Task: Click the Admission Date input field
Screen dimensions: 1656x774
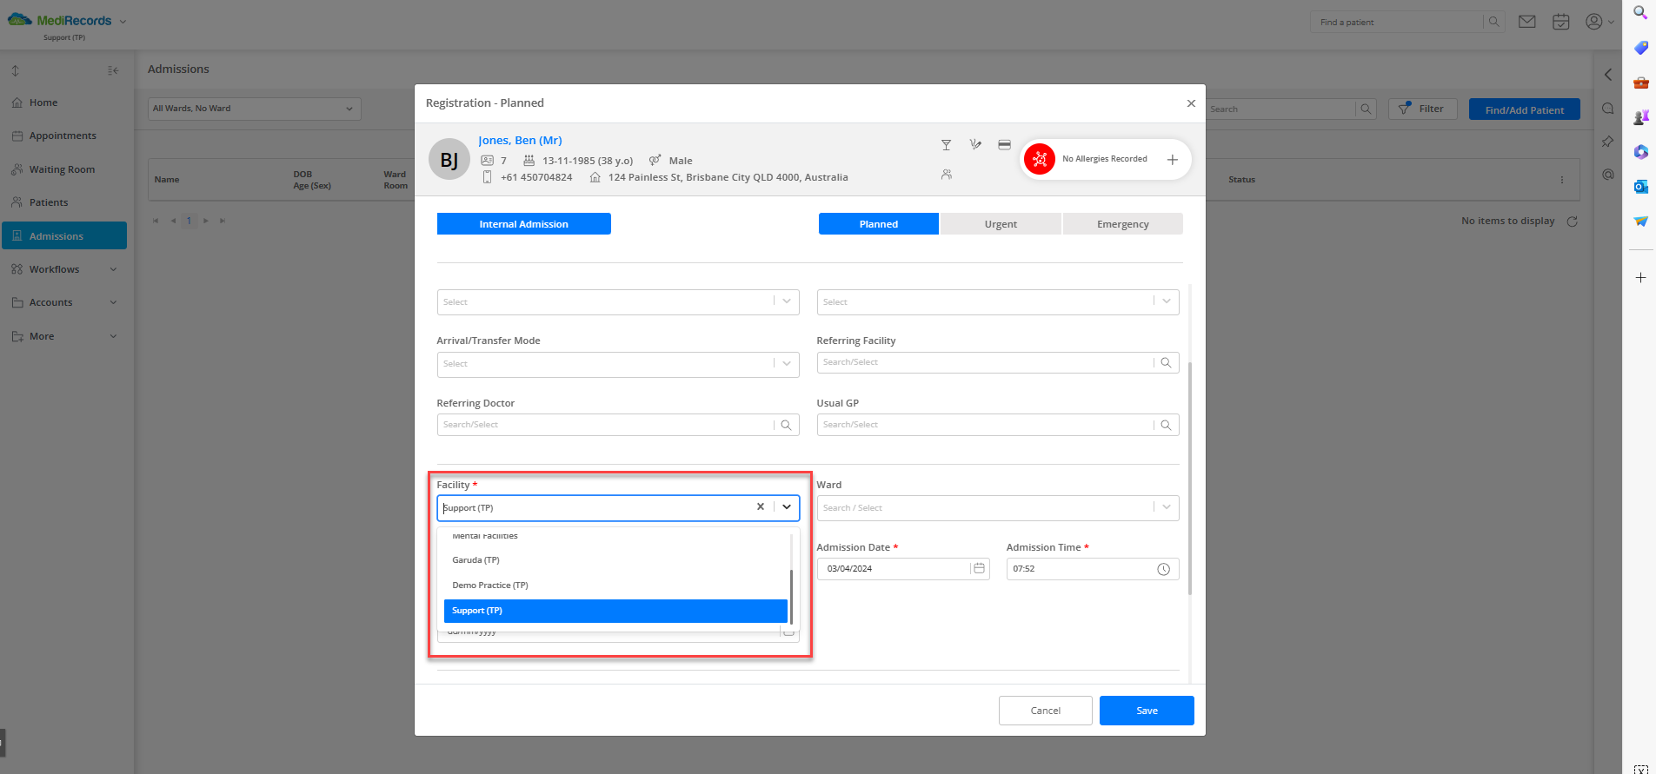Action: pyautogui.click(x=902, y=569)
